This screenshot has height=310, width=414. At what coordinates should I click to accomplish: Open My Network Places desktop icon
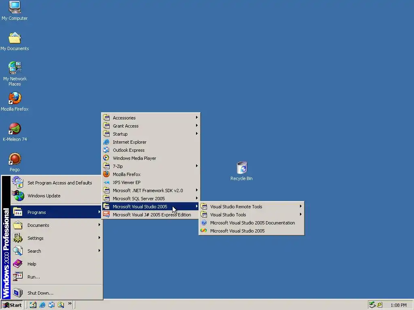click(15, 74)
